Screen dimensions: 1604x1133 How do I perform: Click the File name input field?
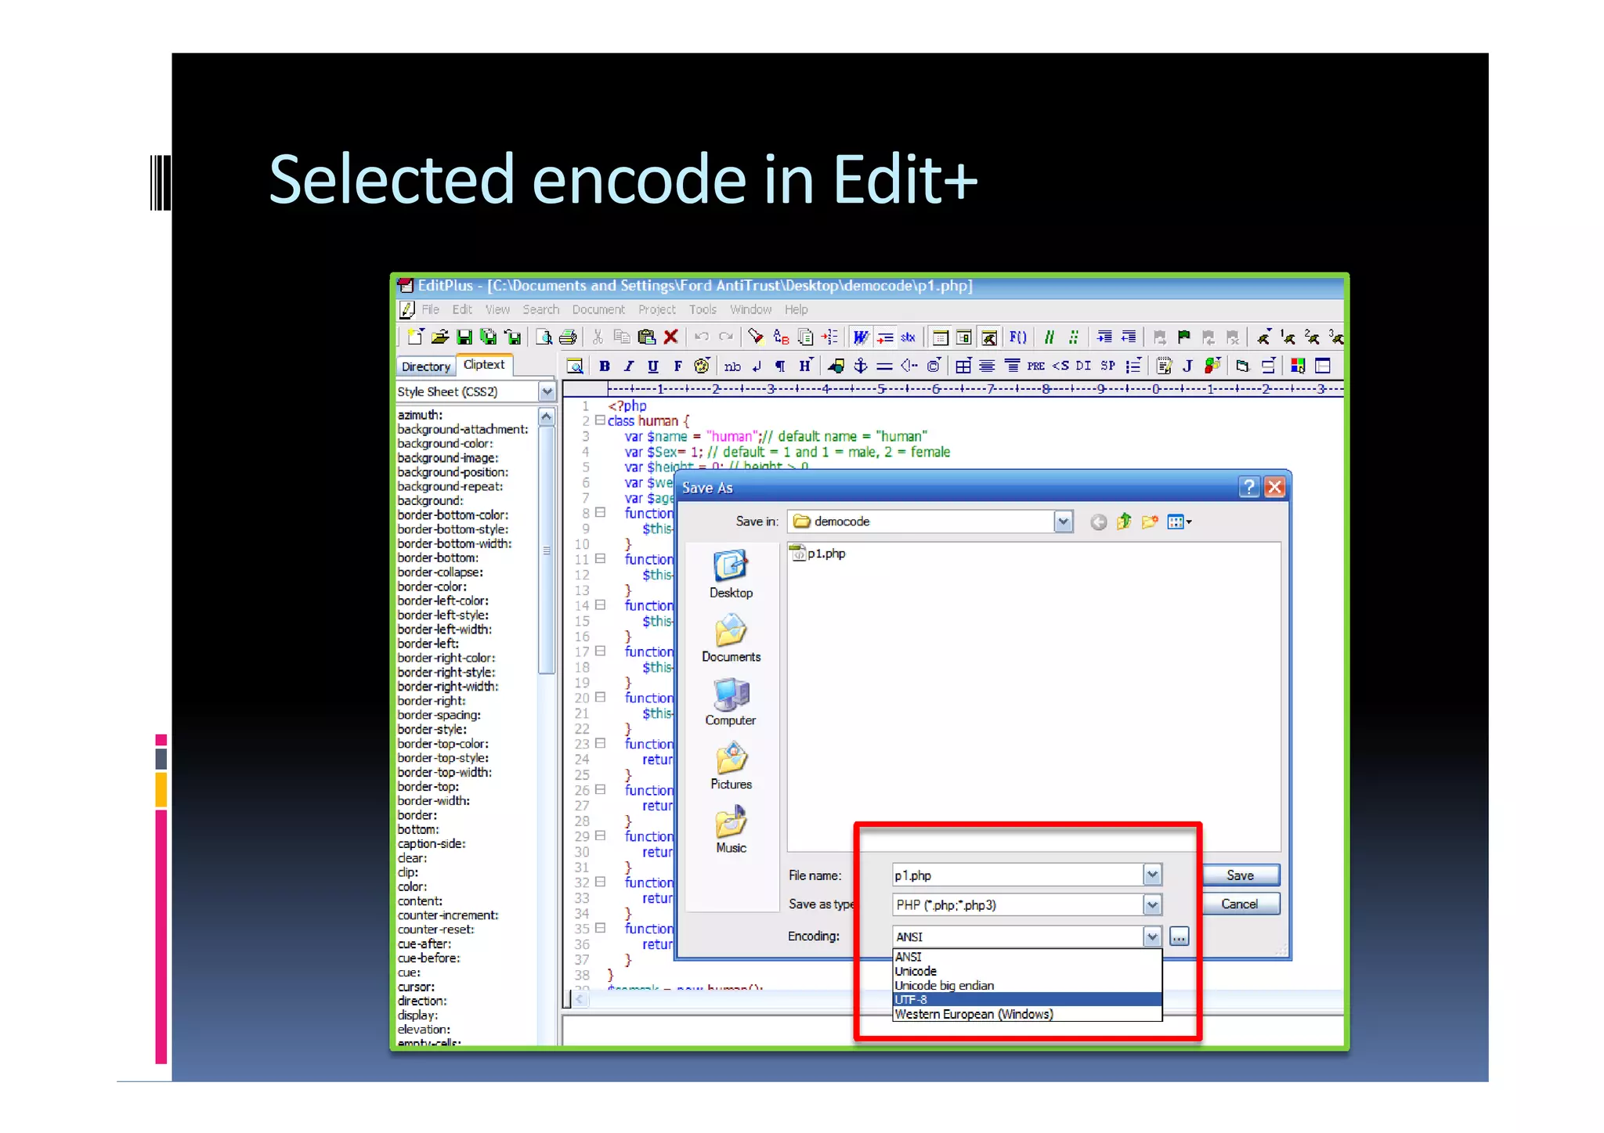coord(1018,875)
